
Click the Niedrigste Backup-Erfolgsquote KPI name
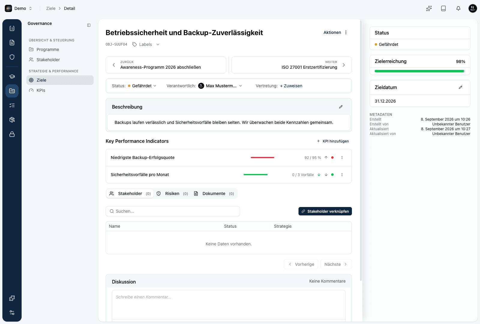pos(142,157)
